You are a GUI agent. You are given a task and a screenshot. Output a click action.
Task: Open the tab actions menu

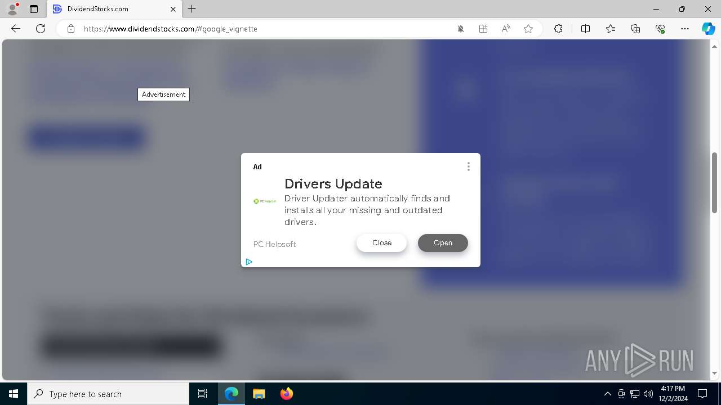point(34,9)
